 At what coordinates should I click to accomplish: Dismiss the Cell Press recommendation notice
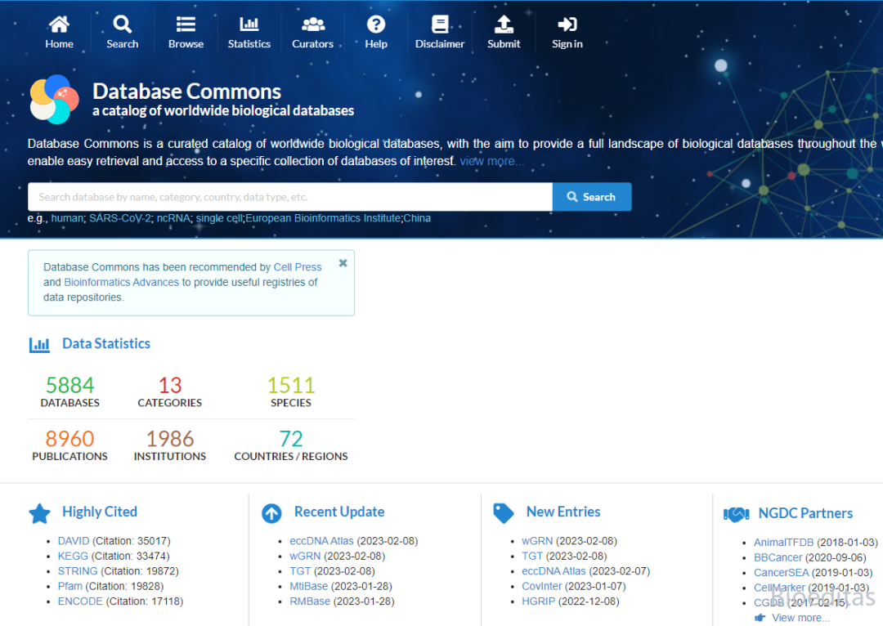pyautogui.click(x=343, y=263)
